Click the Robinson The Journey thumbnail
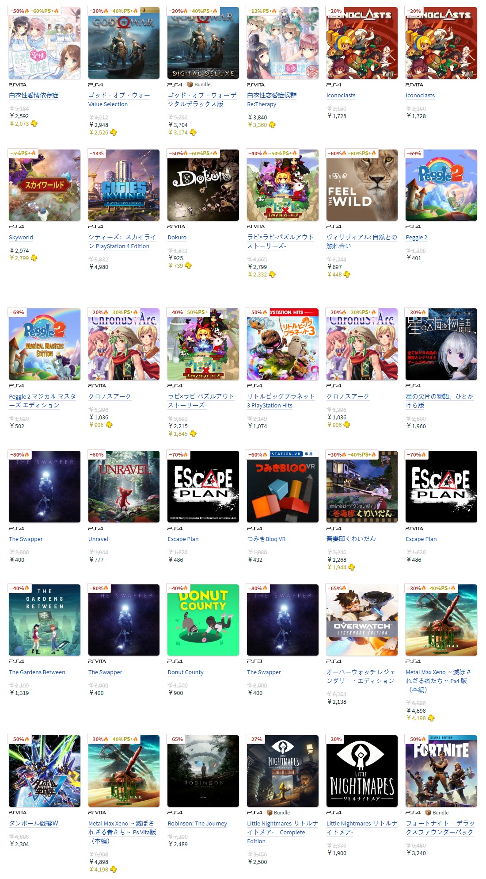 pyautogui.click(x=203, y=771)
